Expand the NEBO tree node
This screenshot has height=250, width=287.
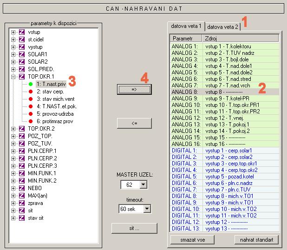13,188
